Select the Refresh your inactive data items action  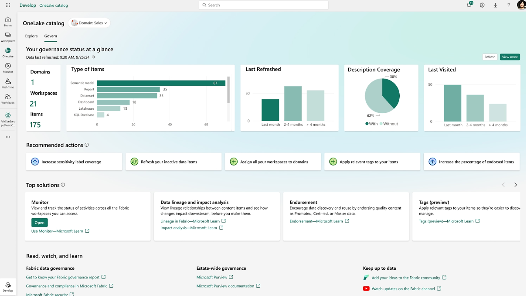pyautogui.click(x=173, y=161)
